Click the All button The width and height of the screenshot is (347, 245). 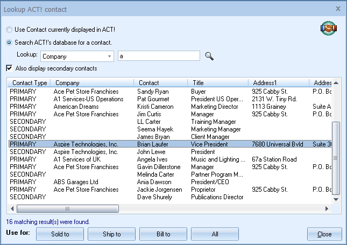click(215, 234)
